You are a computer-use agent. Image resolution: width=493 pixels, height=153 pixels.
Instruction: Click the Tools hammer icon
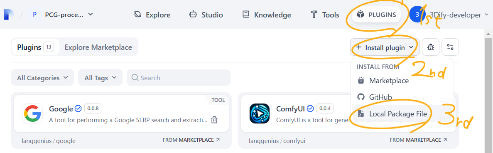click(314, 15)
